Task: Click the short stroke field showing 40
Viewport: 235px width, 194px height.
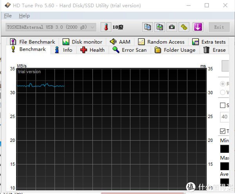Action: pos(224,117)
